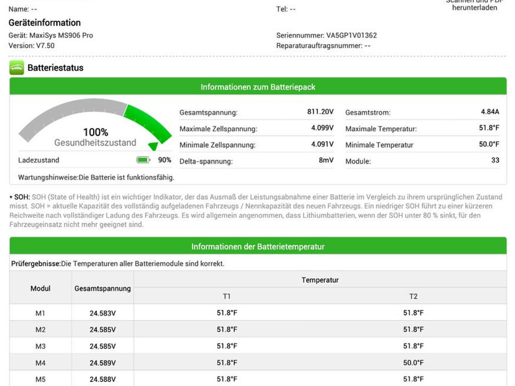
Task: Click the green arc of the health gauge
Action: [x=148, y=121]
